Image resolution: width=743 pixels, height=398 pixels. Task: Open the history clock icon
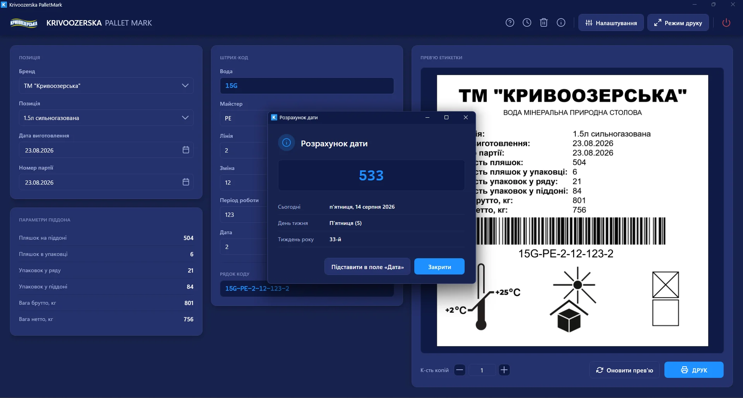pyautogui.click(x=527, y=23)
